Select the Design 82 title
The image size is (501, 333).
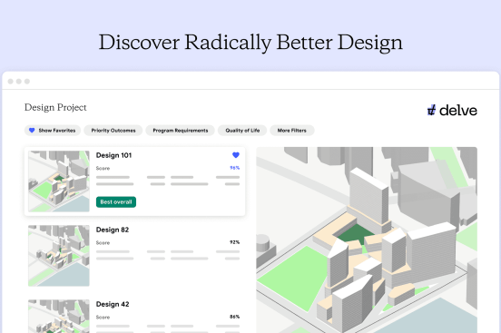(x=113, y=230)
